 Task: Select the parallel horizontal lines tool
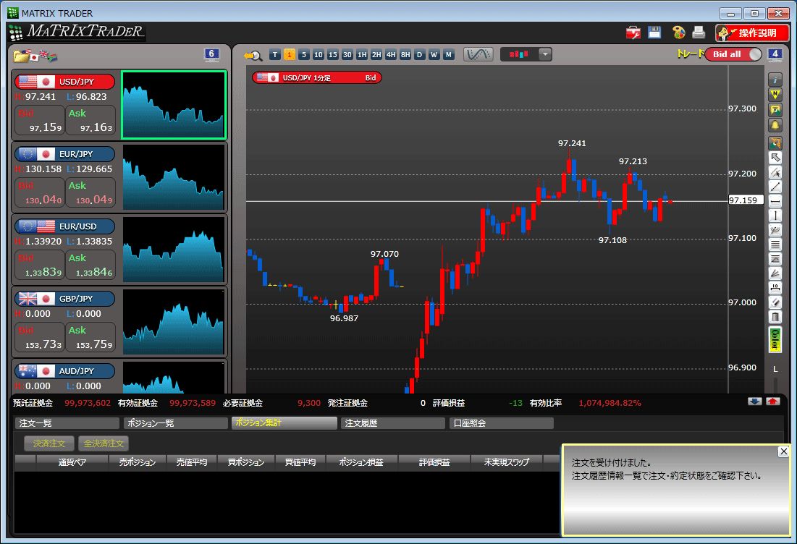click(775, 245)
